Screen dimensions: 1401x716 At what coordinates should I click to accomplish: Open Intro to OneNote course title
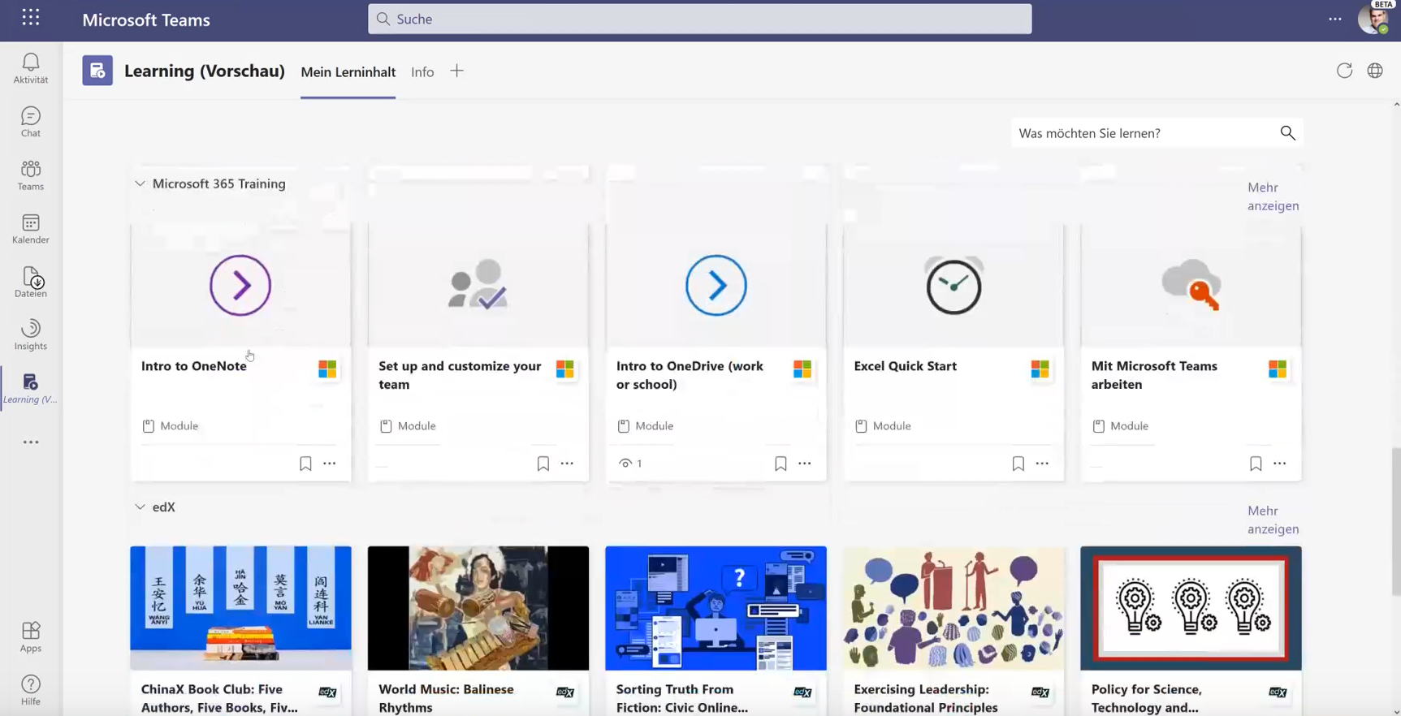tap(194, 366)
